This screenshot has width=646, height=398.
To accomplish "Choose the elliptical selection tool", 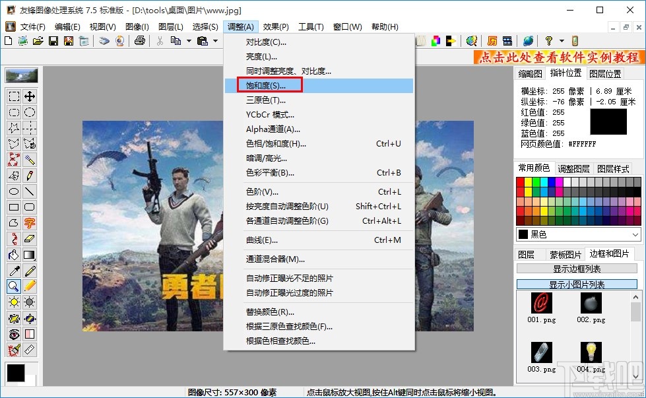I will click(x=30, y=112).
